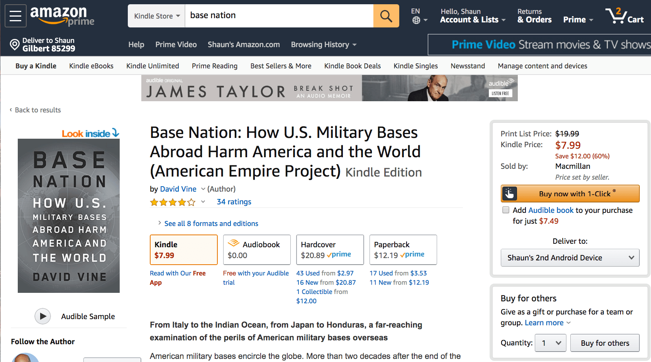This screenshot has width=651, height=362.
Task: Play the Audible Sample
Action: pos(43,316)
